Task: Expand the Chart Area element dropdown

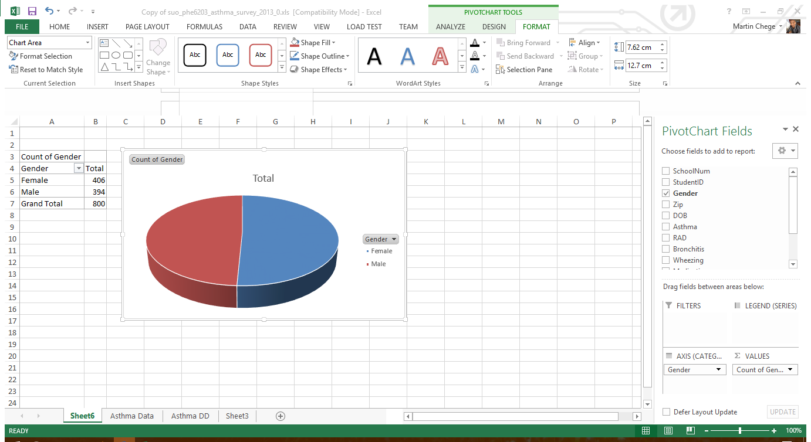Action: (88, 43)
